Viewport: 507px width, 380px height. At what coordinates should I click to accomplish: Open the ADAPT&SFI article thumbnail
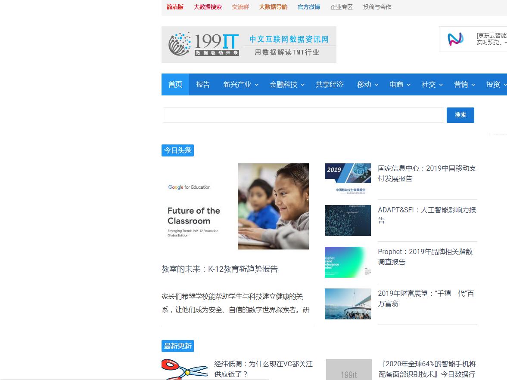(348, 221)
